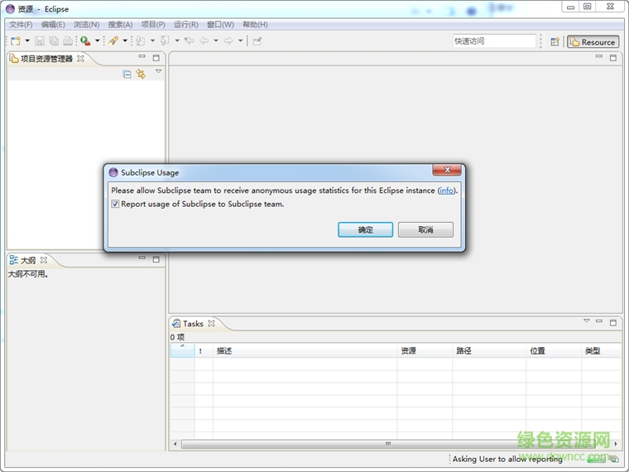Sort Tasks by 路径 column header
The image size is (629, 472).
click(x=489, y=351)
